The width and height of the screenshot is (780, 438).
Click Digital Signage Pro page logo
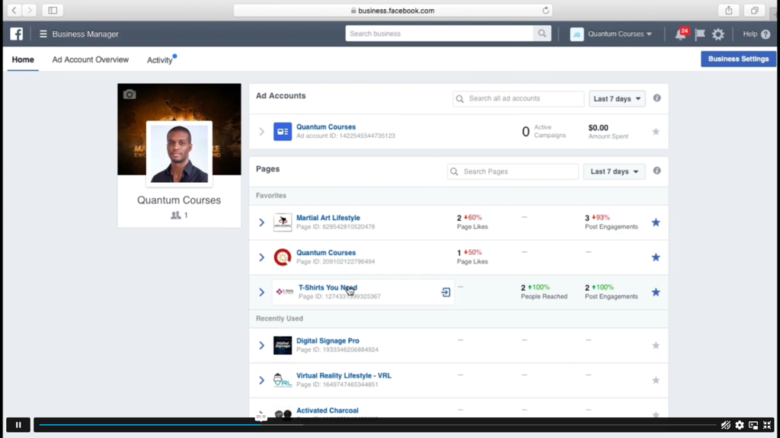coord(283,345)
